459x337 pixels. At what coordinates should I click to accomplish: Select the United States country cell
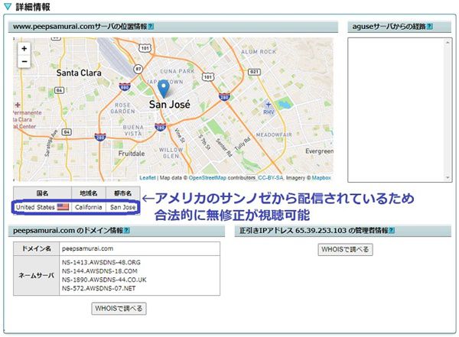[x=42, y=207]
